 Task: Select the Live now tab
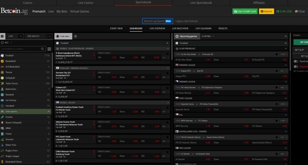click(x=63, y=36)
